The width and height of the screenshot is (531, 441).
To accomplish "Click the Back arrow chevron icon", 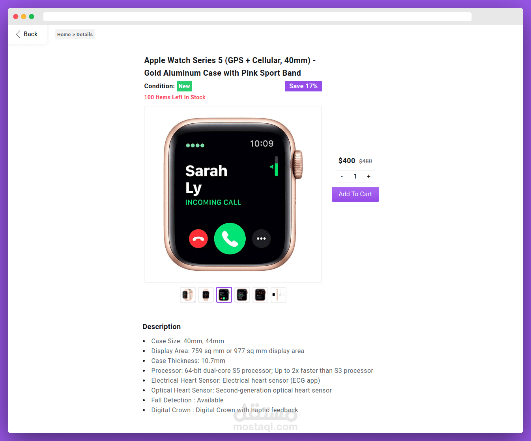I will click(x=18, y=34).
